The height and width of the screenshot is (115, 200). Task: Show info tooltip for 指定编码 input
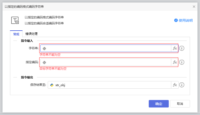pyautogui.click(x=182, y=62)
